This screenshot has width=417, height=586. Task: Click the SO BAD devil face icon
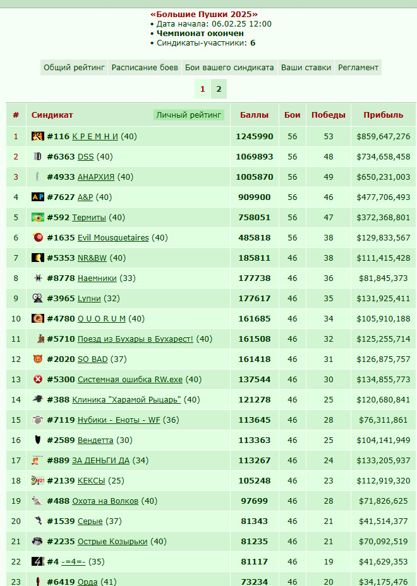pyautogui.click(x=38, y=359)
